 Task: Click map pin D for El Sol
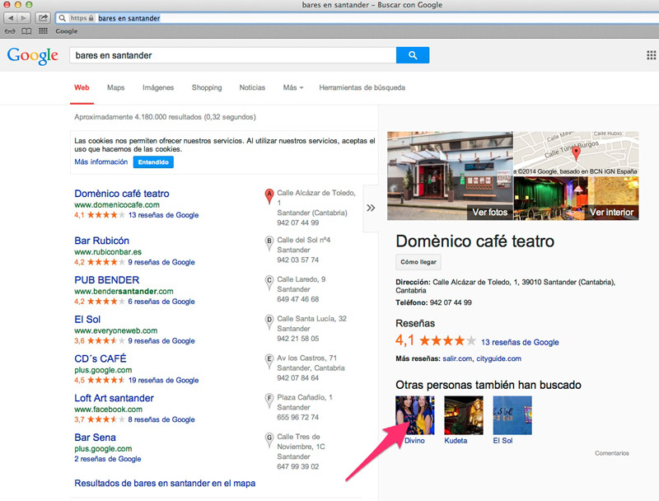(269, 322)
